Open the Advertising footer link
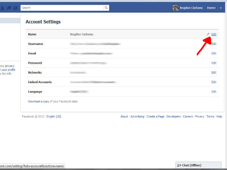The height and width of the screenshot is (170, 227). 137,116
